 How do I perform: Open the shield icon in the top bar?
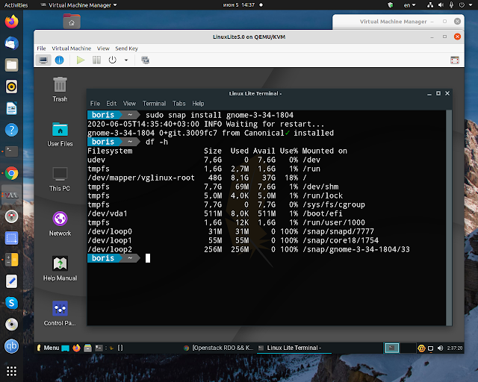[390, 5]
